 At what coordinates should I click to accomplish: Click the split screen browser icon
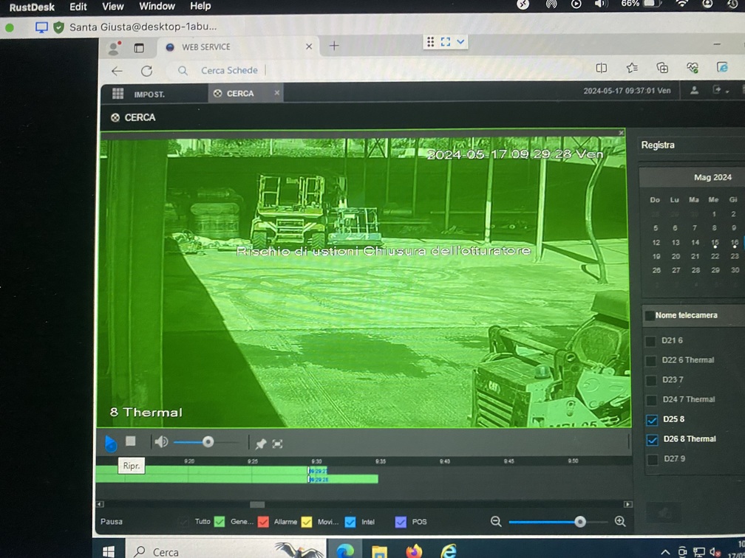601,69
